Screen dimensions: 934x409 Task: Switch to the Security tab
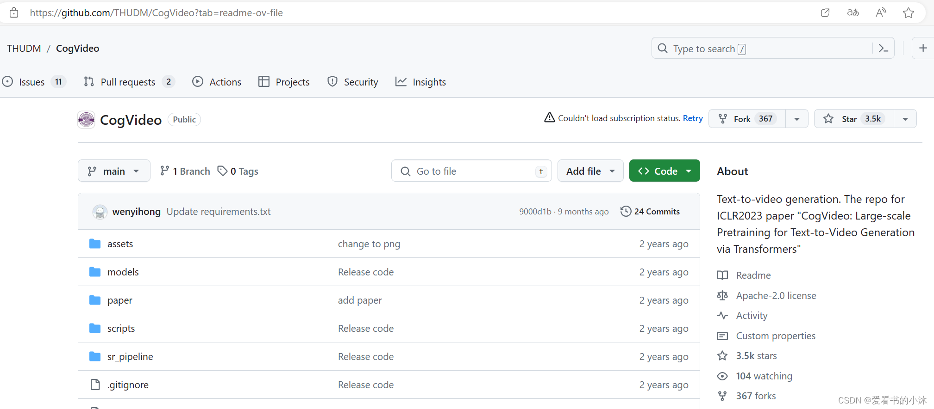[x=353, y=82]
